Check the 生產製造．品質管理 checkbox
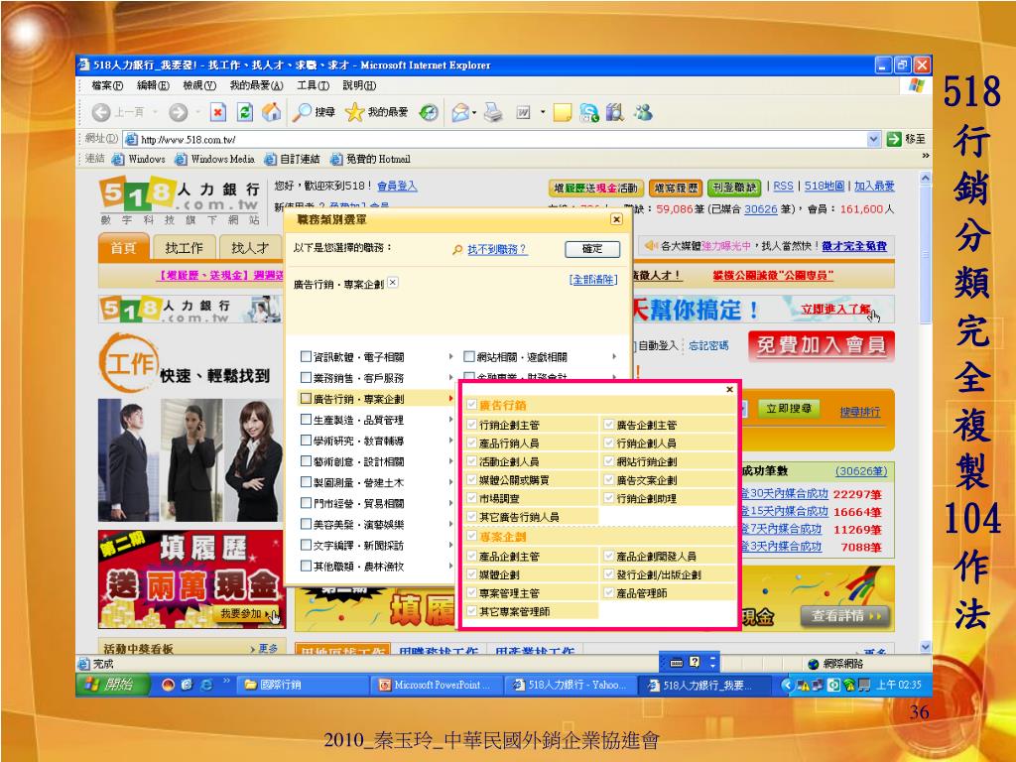The height and width of the screenshot is (762, 1016). (306, 420)
